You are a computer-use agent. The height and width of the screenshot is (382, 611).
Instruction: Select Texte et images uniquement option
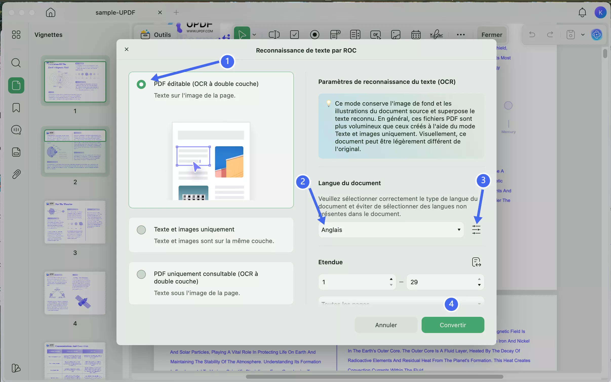click(x=141, y=230)
